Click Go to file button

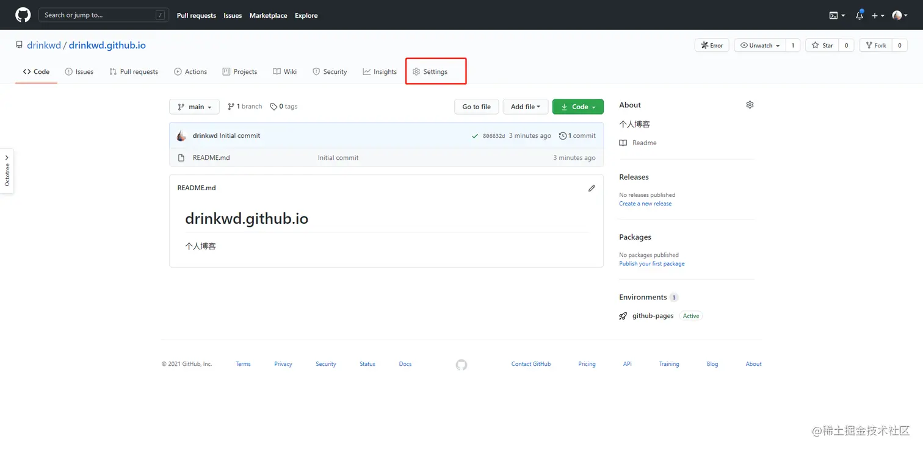tap(476, 107)
